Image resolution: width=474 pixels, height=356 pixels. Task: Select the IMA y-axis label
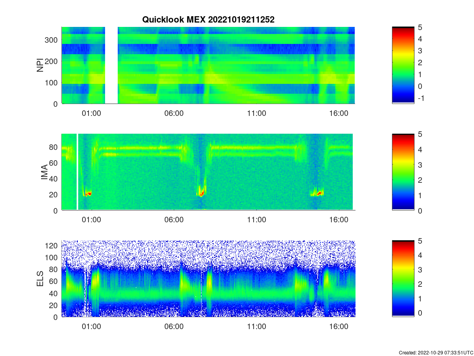(x=44, y=172)
